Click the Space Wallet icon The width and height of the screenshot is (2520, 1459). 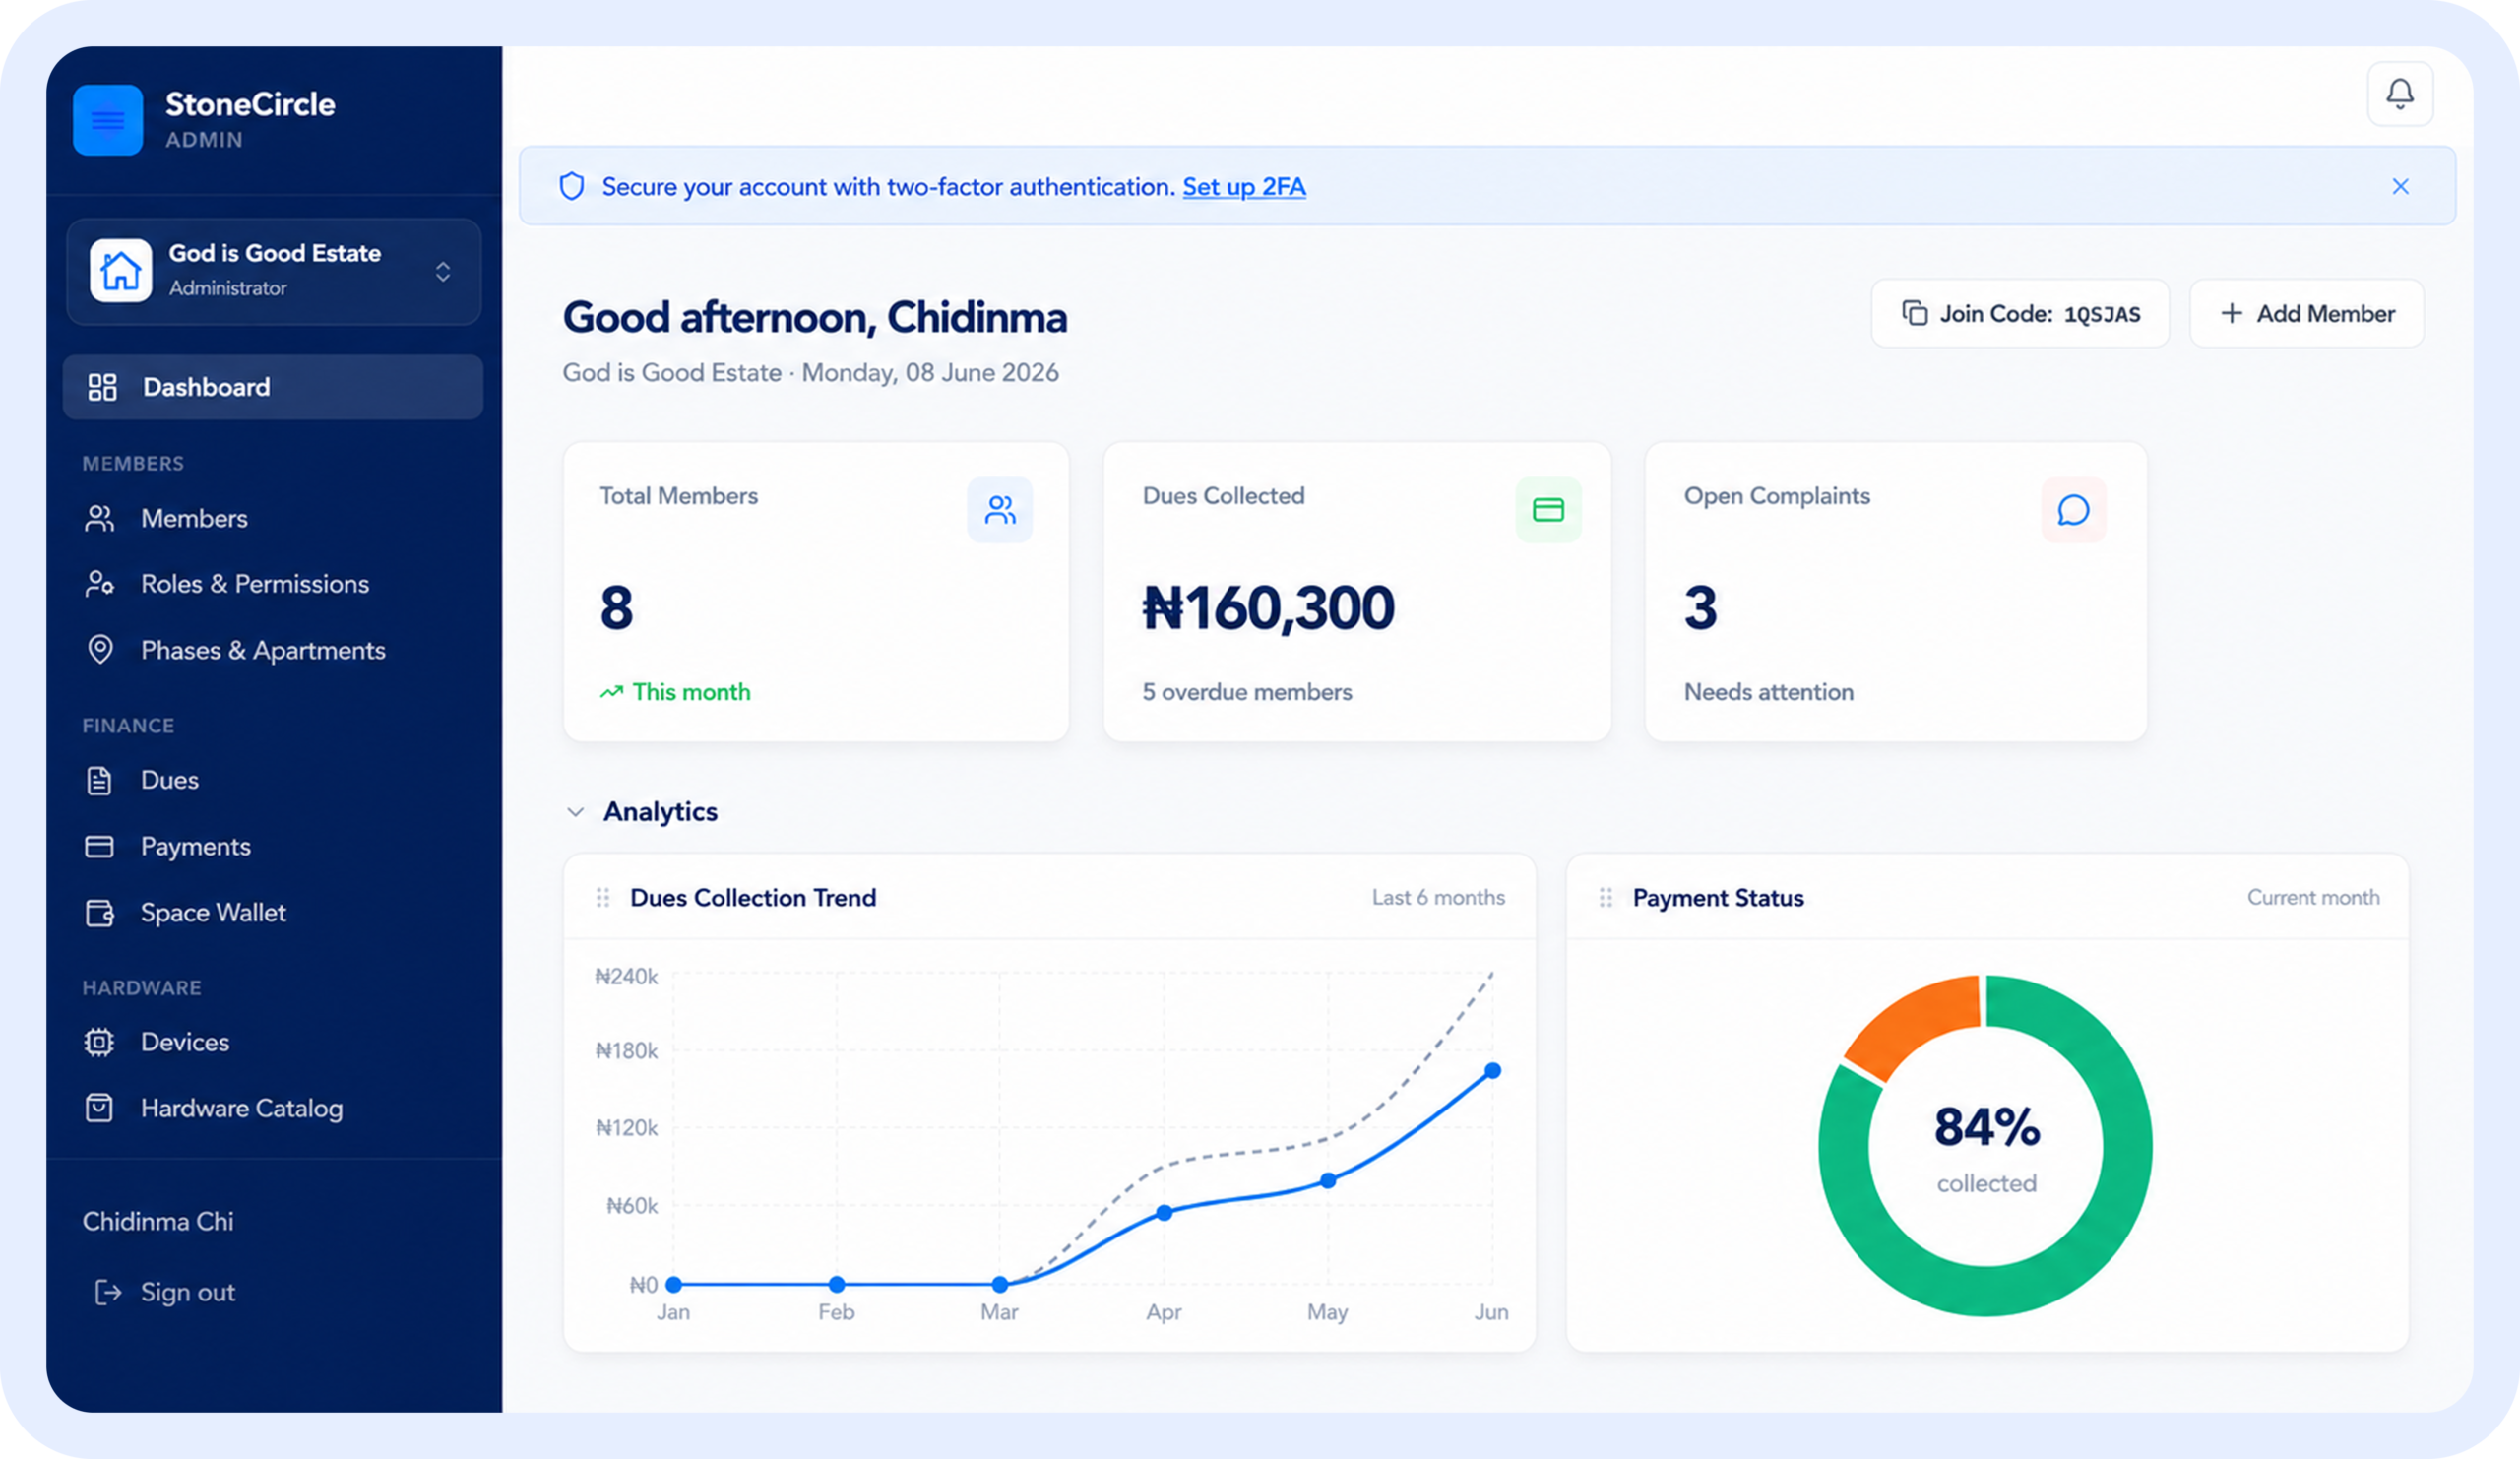pos(100,913)
